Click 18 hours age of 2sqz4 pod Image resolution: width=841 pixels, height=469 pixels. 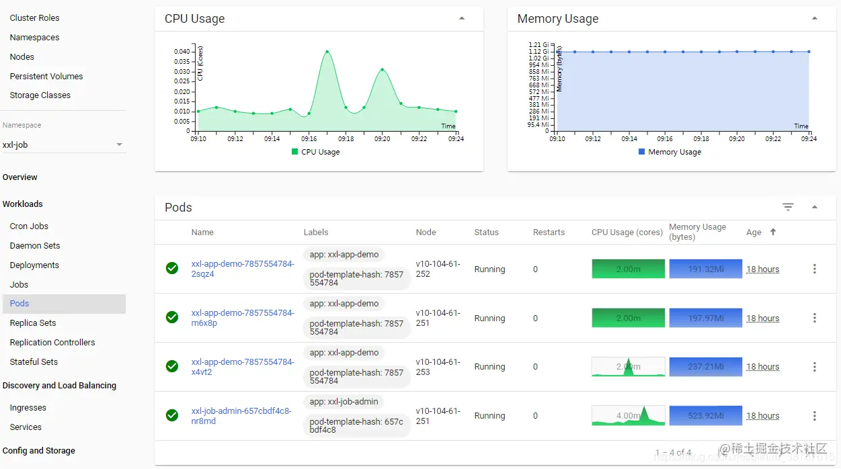(763, 269)
